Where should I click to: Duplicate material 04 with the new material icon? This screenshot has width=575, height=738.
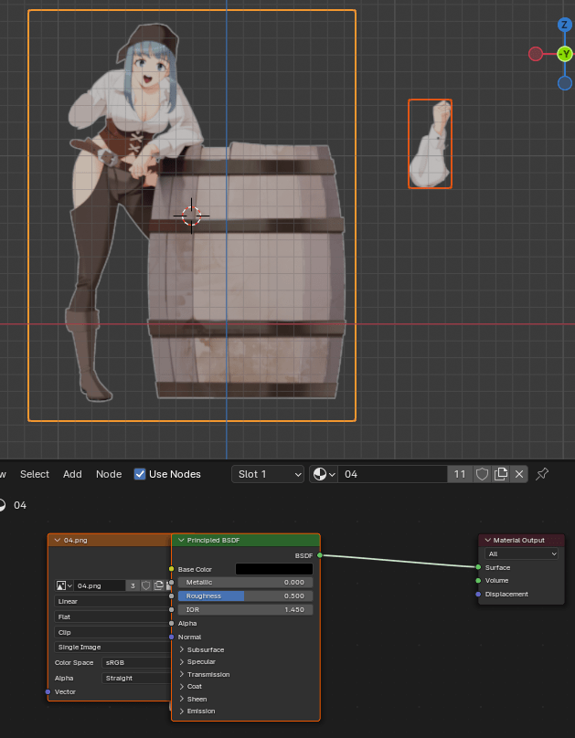[501, 474]
